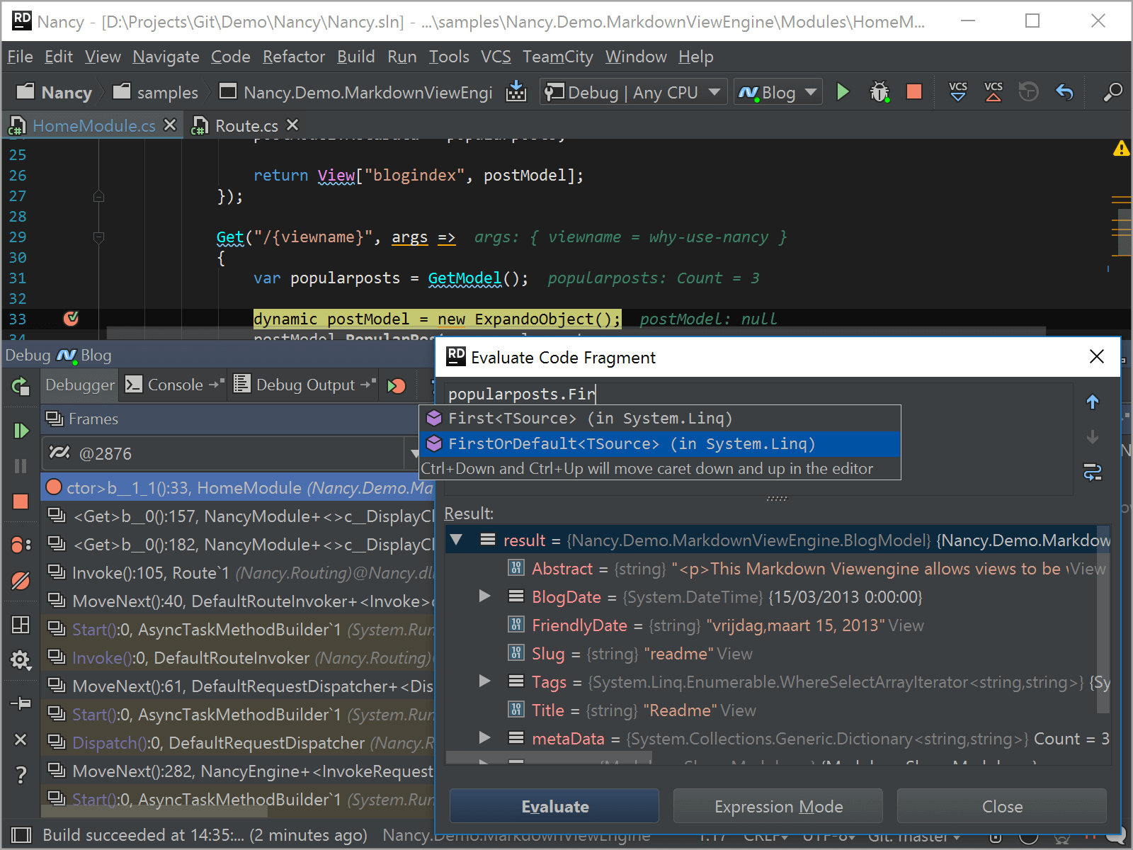1133x850 pixels.
Task: Toggle Mute Breakpoints icon in sidebar
Action: coord(21,581)
